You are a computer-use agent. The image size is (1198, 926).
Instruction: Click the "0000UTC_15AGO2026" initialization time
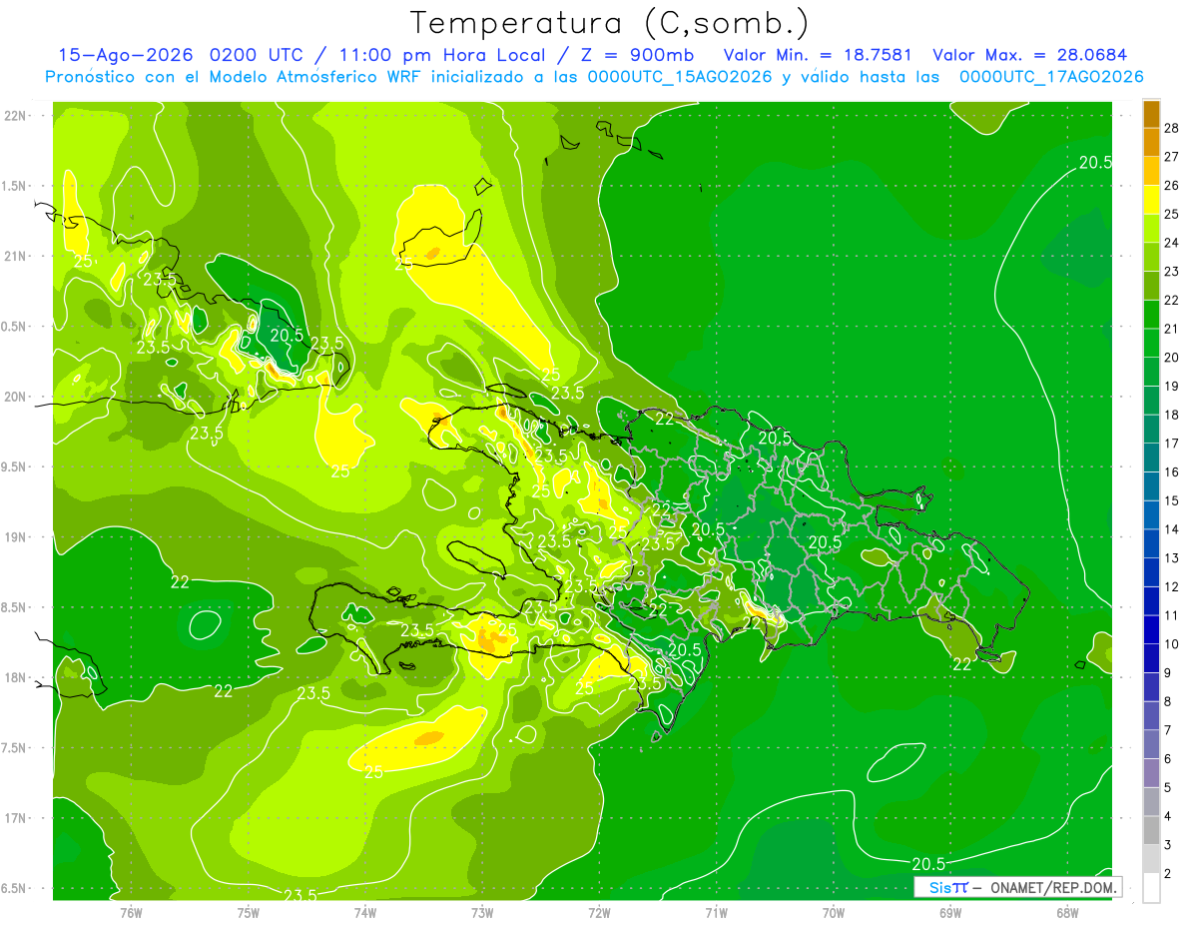(681, 77)
